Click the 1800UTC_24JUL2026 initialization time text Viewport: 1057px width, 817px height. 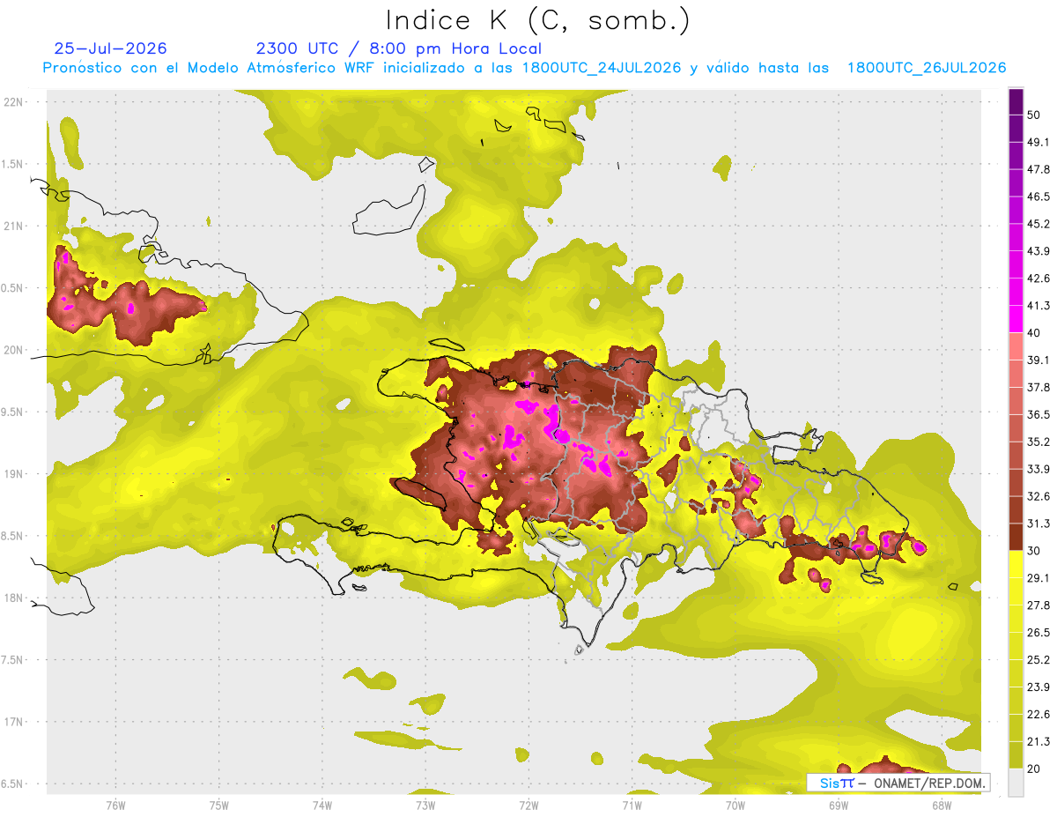point(602,68)
